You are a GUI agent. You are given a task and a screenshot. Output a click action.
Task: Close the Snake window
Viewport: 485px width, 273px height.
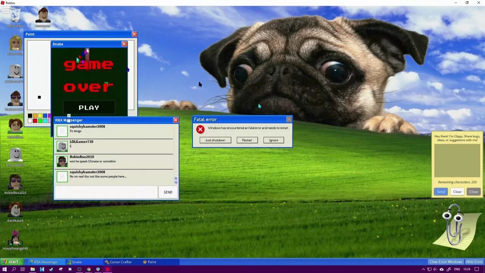pyautogui.click(x=124, y=44)
